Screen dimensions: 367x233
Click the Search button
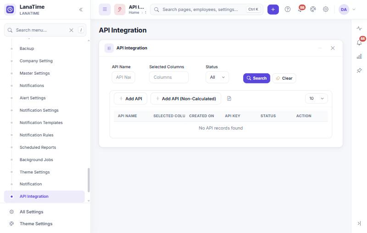[256, 78]
